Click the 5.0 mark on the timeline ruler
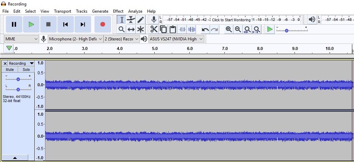354x162 pixels. [155, 48]
